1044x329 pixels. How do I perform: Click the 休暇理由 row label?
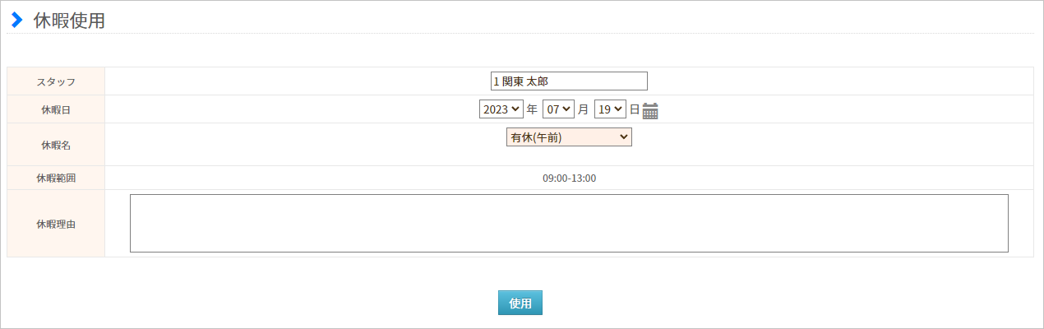tap(56, 224)
